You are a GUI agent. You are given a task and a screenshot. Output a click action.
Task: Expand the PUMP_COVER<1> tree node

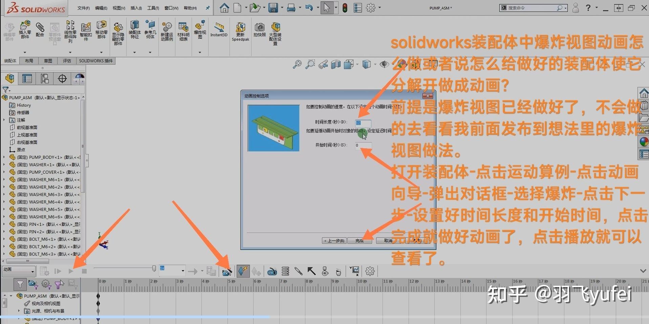(4, 172)
